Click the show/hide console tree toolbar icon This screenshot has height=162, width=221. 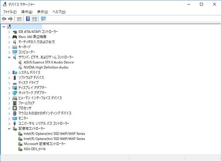coord(19,19)
